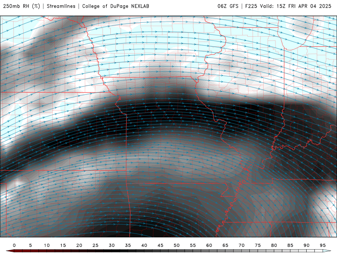This screenshot has width=337, height=253.
Task: Click the colorbar label "90"
Action: [x=307, y=245]
